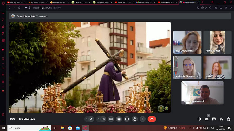The height and width of the screenshot is (131, 234).
Task: Open meeting details info icon
Action: pos(199,119)
